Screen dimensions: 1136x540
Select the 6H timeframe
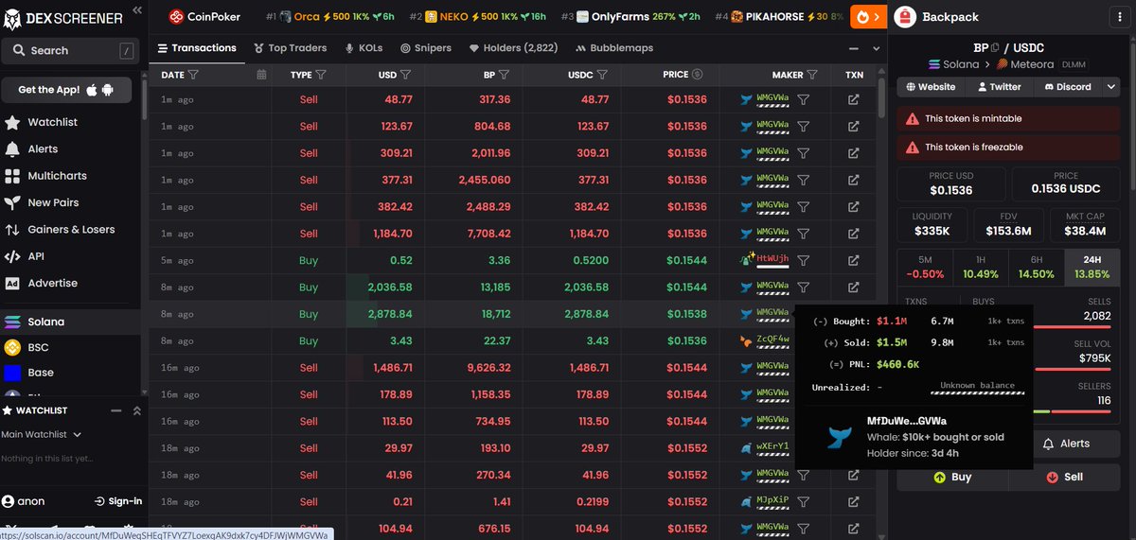click(x=1036, y=267)
